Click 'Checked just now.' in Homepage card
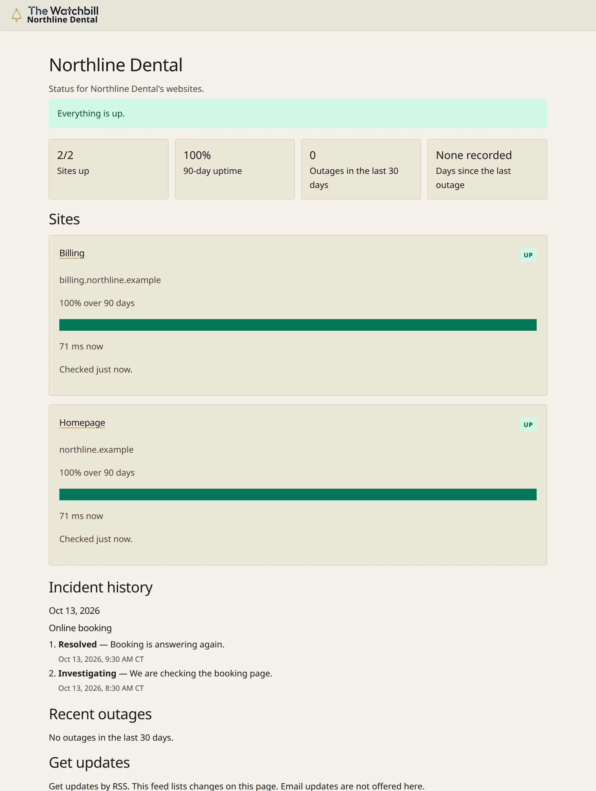Screen dimensions: 596x791 [96, 539]
